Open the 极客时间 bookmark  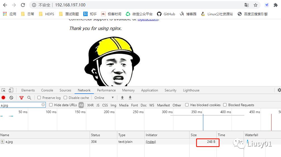pos(111,14)
